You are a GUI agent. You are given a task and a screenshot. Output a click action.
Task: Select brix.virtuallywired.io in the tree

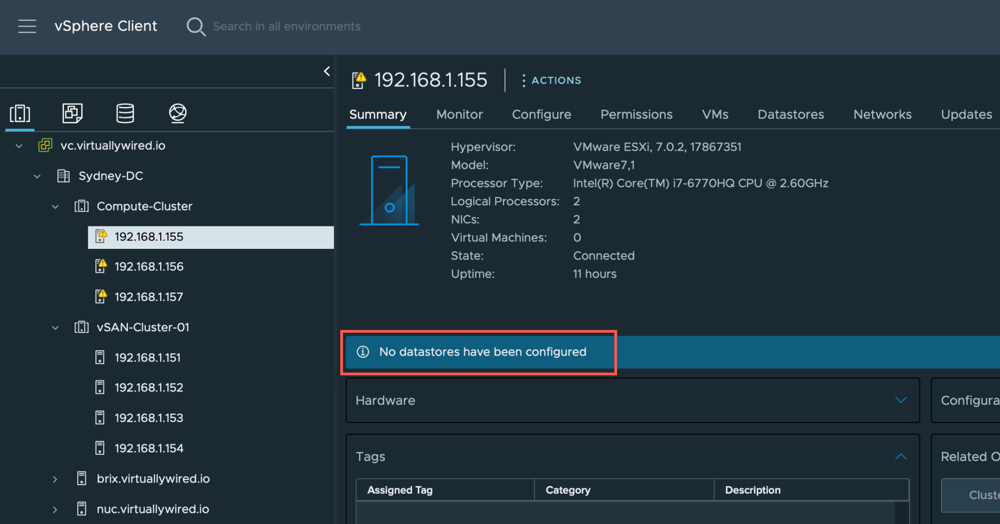[x=153, y=479]
